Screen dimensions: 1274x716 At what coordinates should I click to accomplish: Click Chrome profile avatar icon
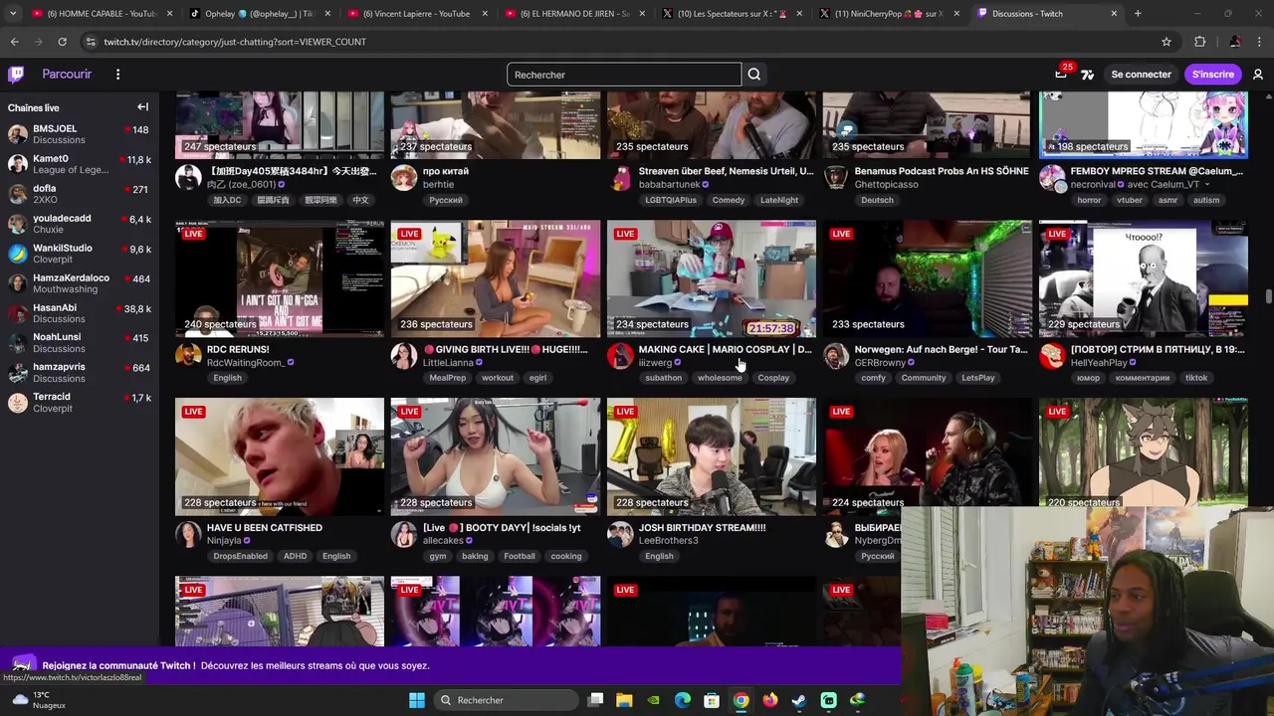1234,42
